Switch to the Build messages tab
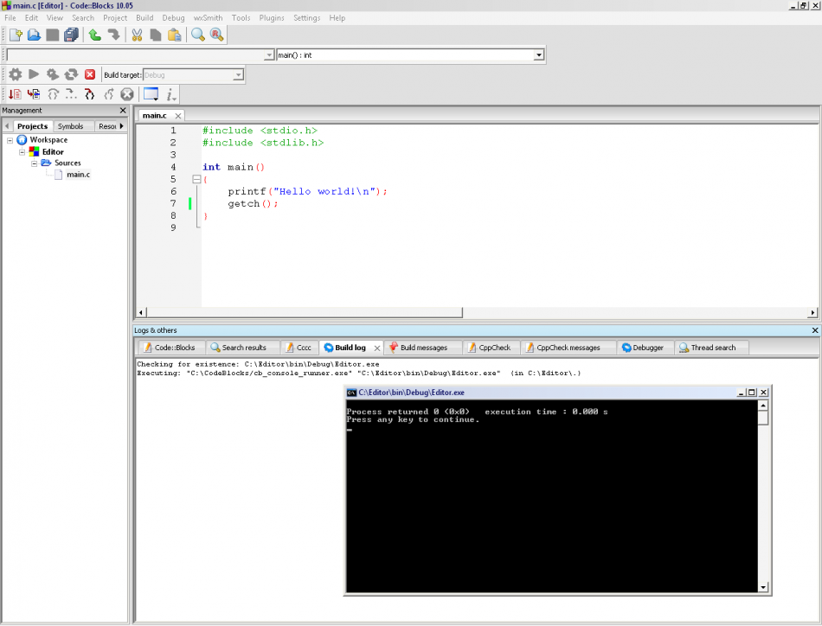822x626 pixels. tap(424, 348)
